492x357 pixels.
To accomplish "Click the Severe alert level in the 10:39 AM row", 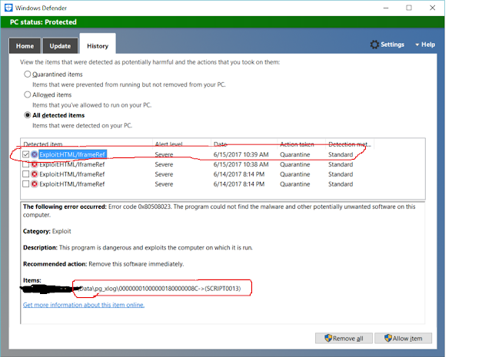I will [x=164, y=154].
